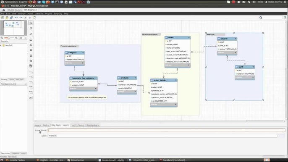
Task: Select the place new layer tool
Action: pyautogui.click(x=31, y=40)
